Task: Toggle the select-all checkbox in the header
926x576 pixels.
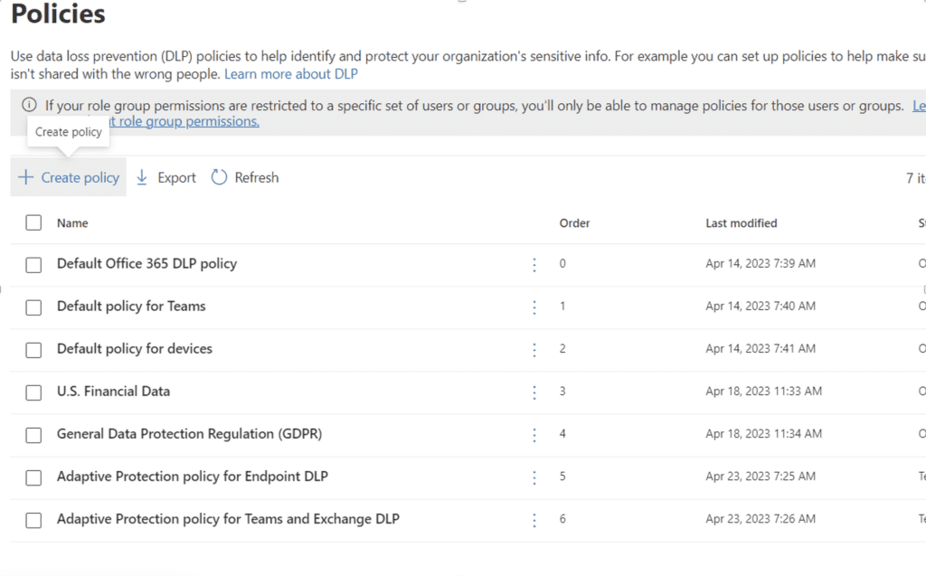Action: (33, 222)
